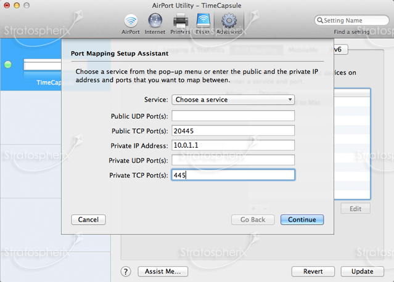The width and height of the screenshot is (394, 282).
Task: Select the Advanced gear icon
Action: [229, 24]
